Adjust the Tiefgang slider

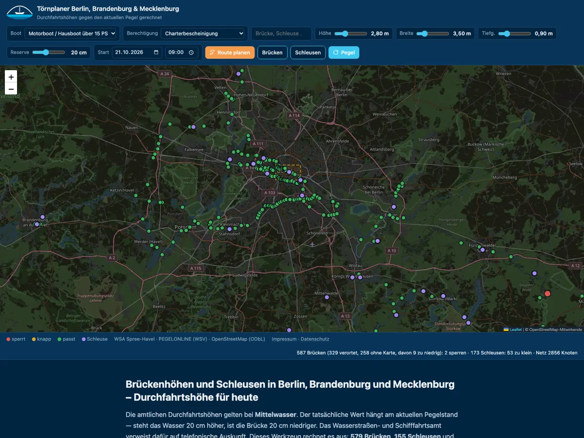[x=514, y=34]
